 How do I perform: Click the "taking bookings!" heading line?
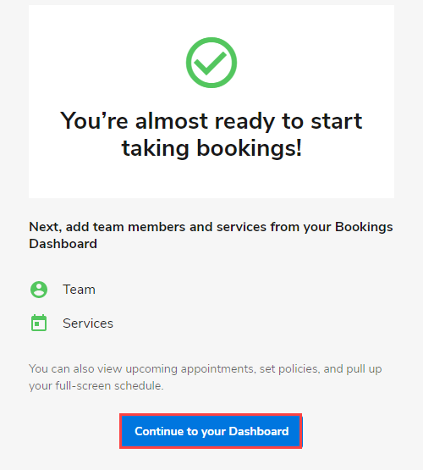point(211,148)
